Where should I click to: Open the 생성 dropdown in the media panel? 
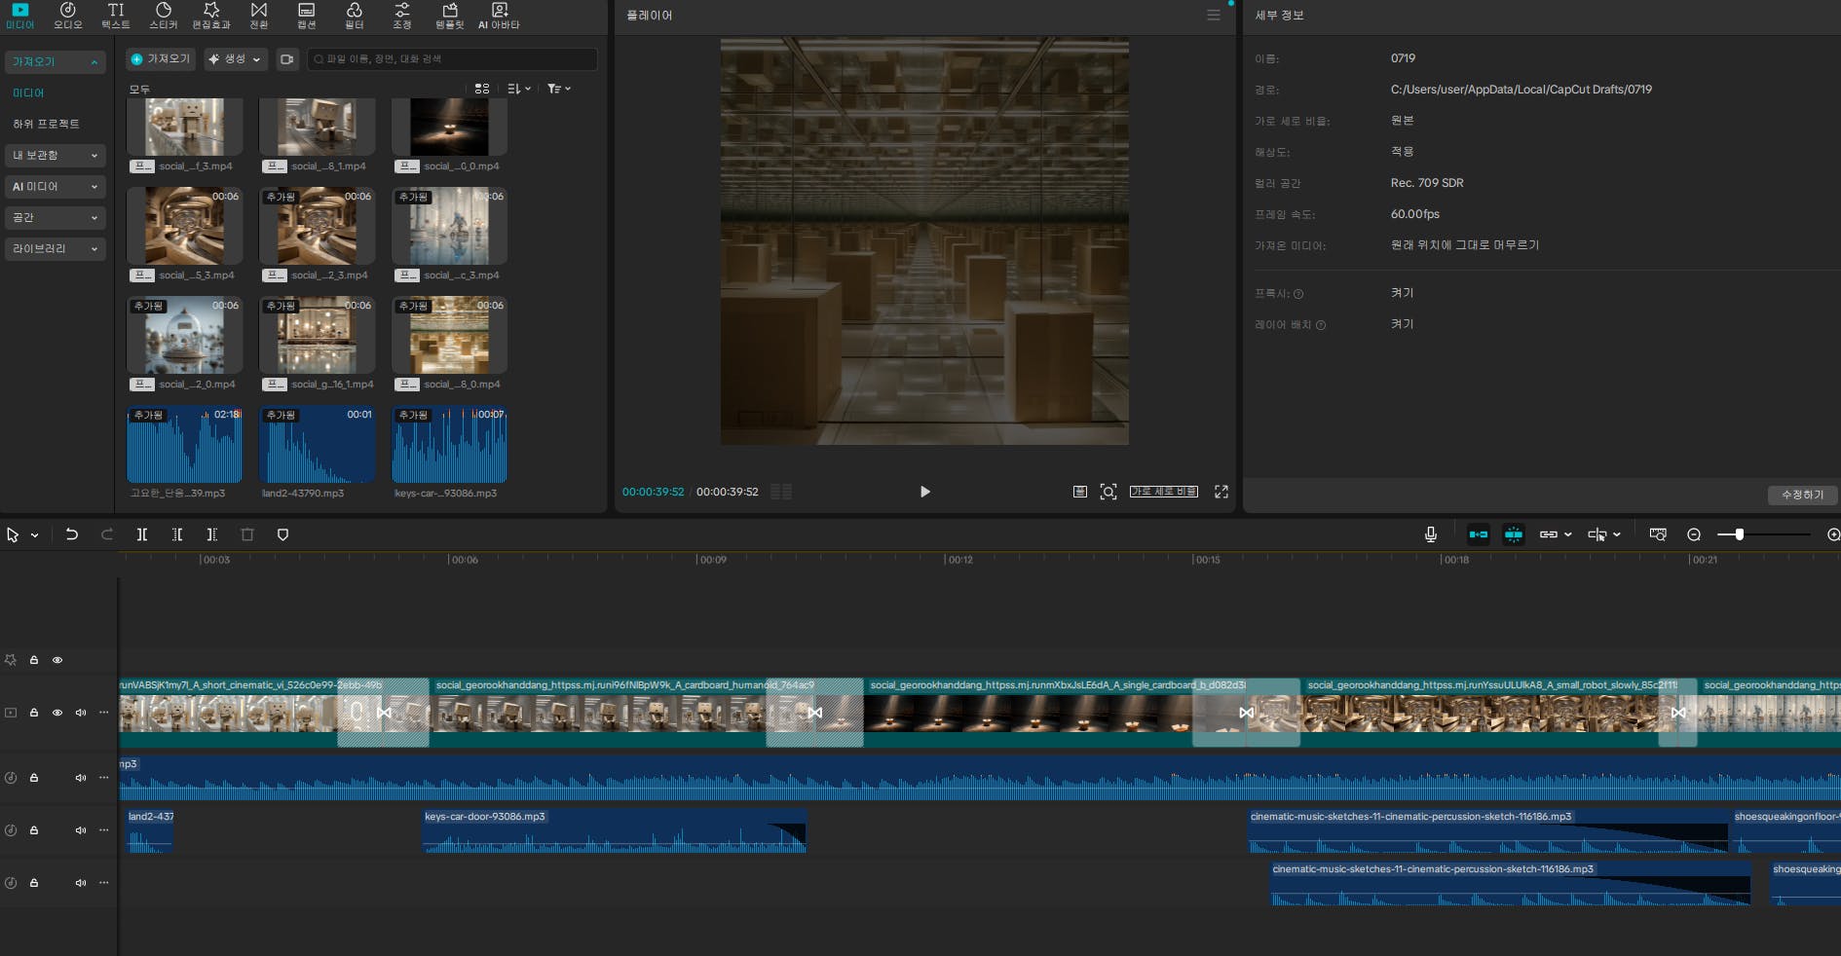[x=234, y=59]
